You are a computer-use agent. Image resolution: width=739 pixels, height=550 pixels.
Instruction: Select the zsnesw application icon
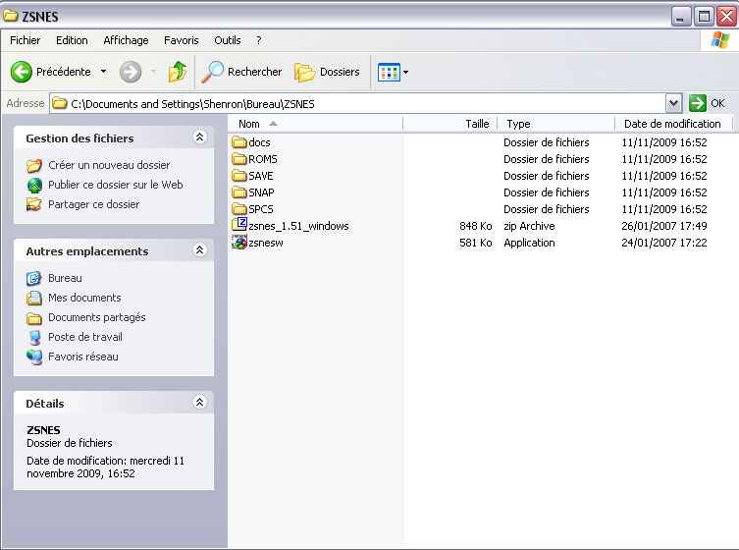239,242
